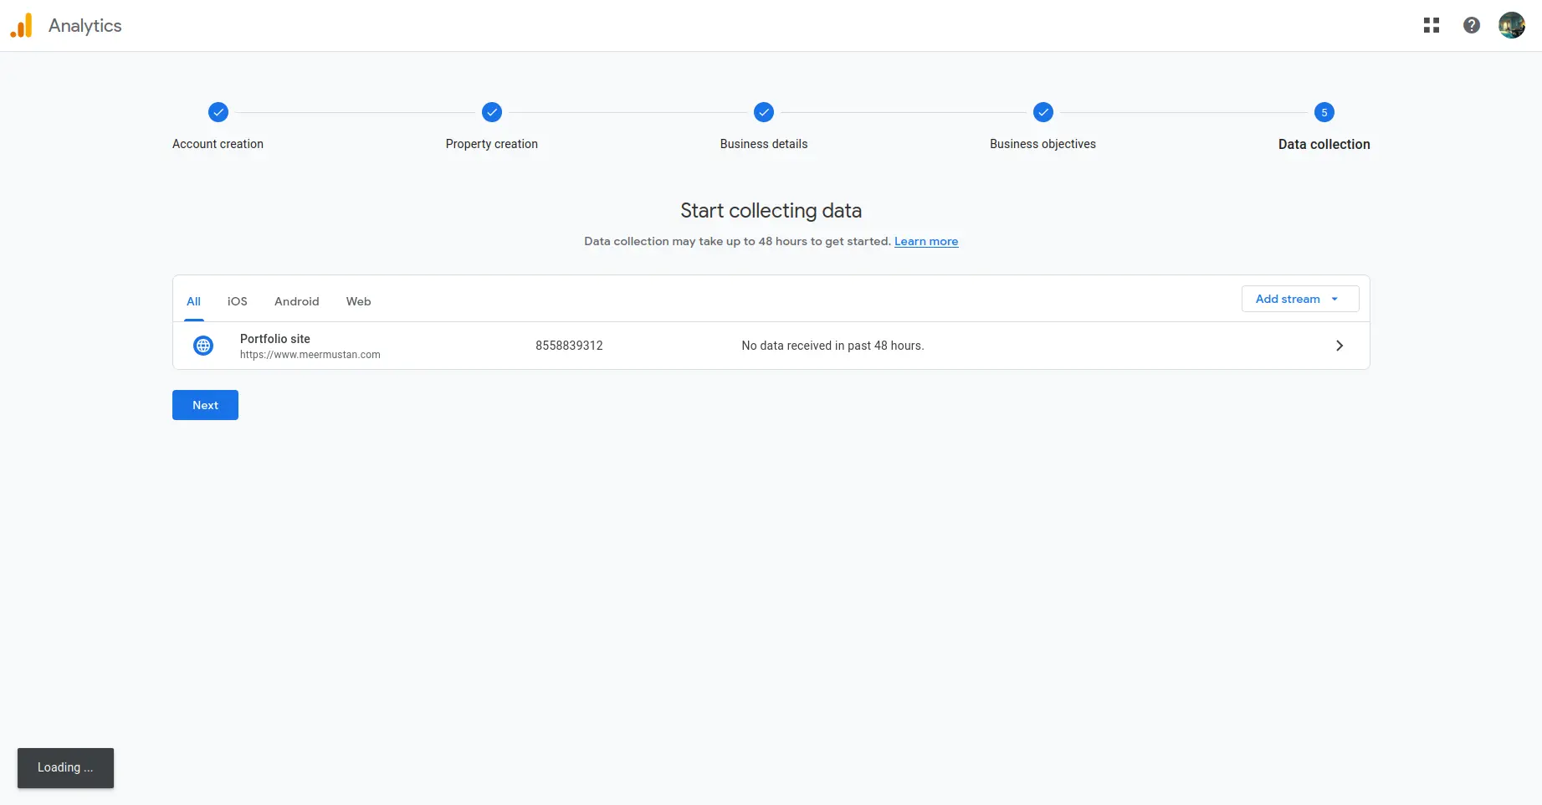
Task: Click the Portfolio site globe icon
Action: (x=202, y=345)
